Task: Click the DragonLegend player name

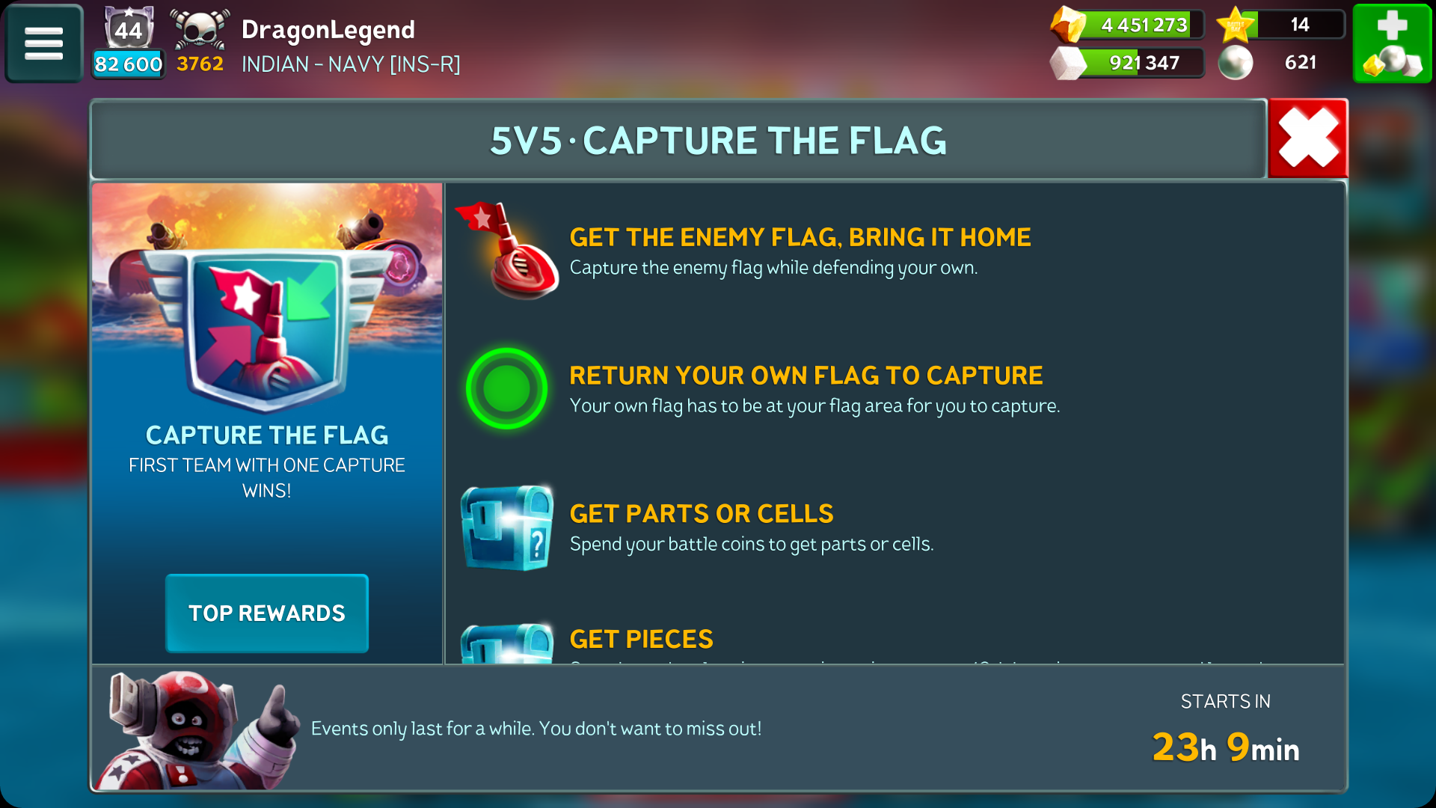Action: [x=328, y=30]
